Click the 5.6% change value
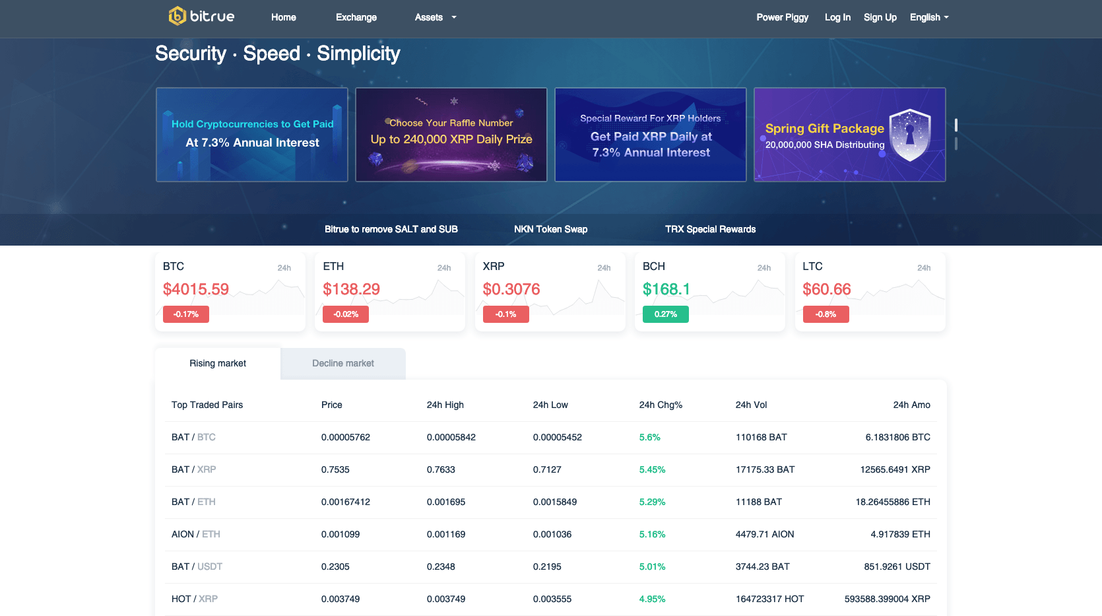Image resolution: width=1102 pixels, height=616 pixels. (x=650, y=437)
